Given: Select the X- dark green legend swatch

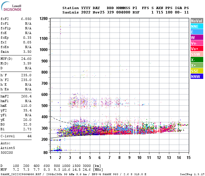Looking at the screenshot, I should tap(197, 60).
